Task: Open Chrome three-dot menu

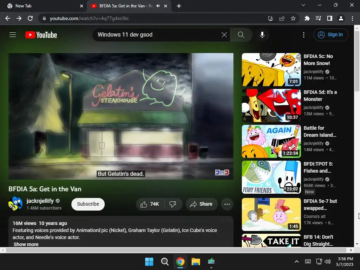Action: pyautogui.click(x=352, y=18)
